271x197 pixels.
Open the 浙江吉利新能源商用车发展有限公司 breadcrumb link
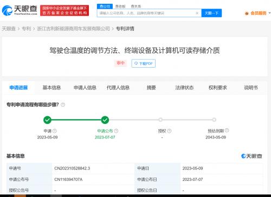pyautogui.click(x=73, y=29)
